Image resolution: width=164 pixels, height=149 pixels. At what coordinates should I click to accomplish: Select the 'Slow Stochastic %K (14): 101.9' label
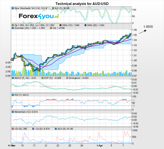31,8
